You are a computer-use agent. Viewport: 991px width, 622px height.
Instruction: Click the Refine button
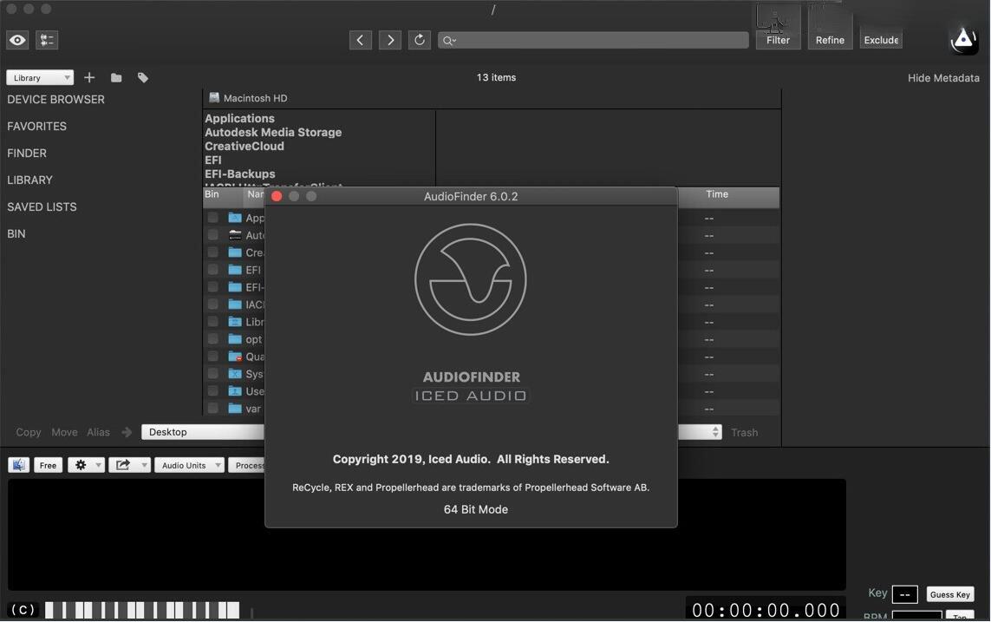pos(830,40)
